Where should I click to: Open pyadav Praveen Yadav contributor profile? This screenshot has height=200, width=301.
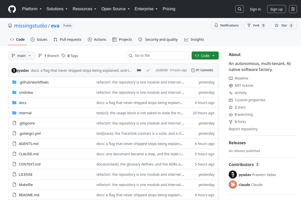pyautogui.click(x=252, y=174)
